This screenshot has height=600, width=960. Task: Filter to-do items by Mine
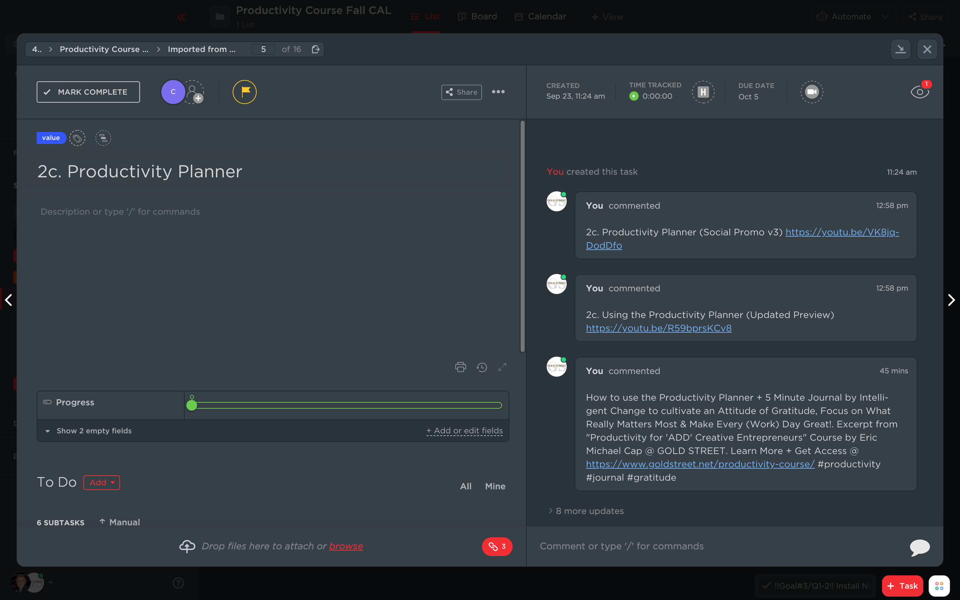(495, 486)
